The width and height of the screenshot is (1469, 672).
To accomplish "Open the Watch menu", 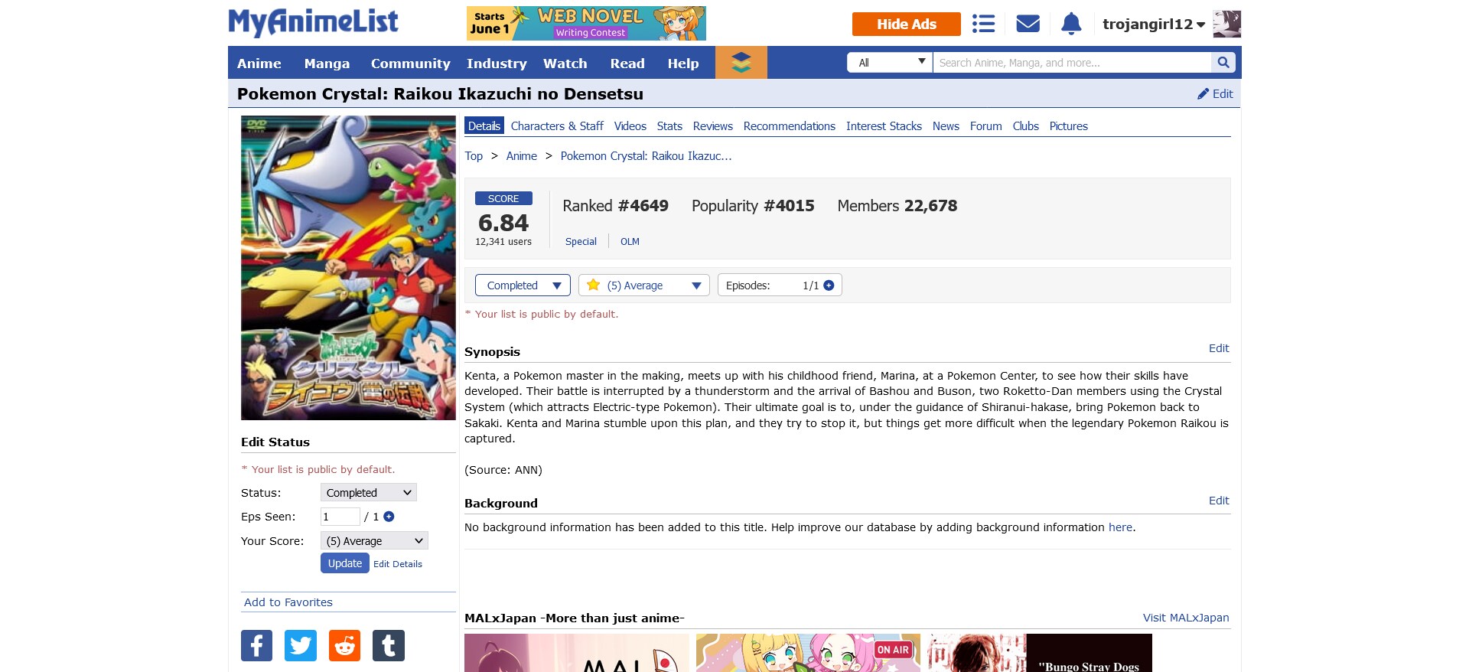I will point(565,64).
